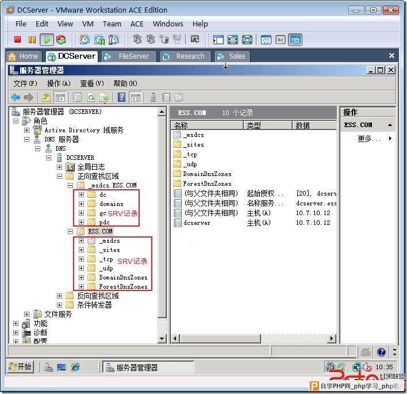Expand the 文件服务 node

[27, 314]
